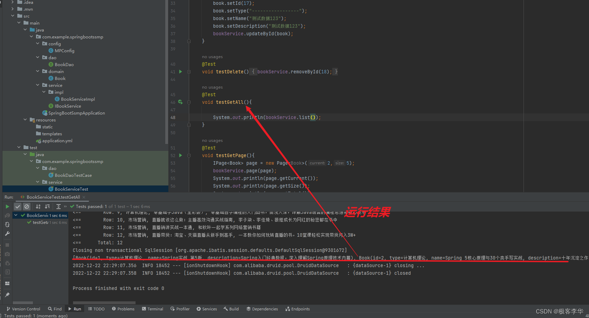
Task: Click the Attach Debugger bug icon
Action: [x=7, y=263]
